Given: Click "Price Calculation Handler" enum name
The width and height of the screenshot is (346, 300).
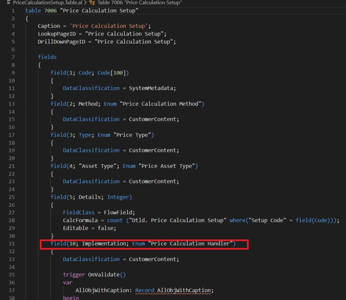Looking at the screenshot, I should (x=191, y=244).
